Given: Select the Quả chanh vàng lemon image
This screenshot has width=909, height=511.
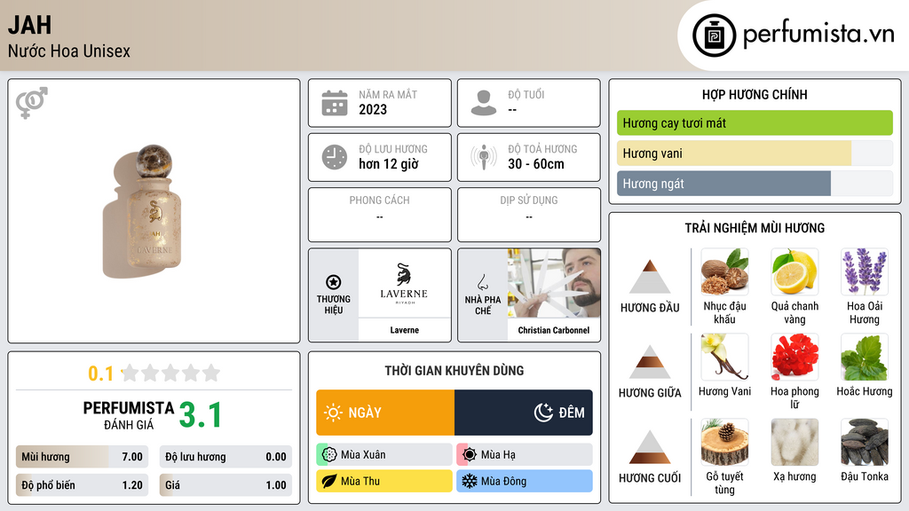Looking at the screenshot, I should point(794,271).
